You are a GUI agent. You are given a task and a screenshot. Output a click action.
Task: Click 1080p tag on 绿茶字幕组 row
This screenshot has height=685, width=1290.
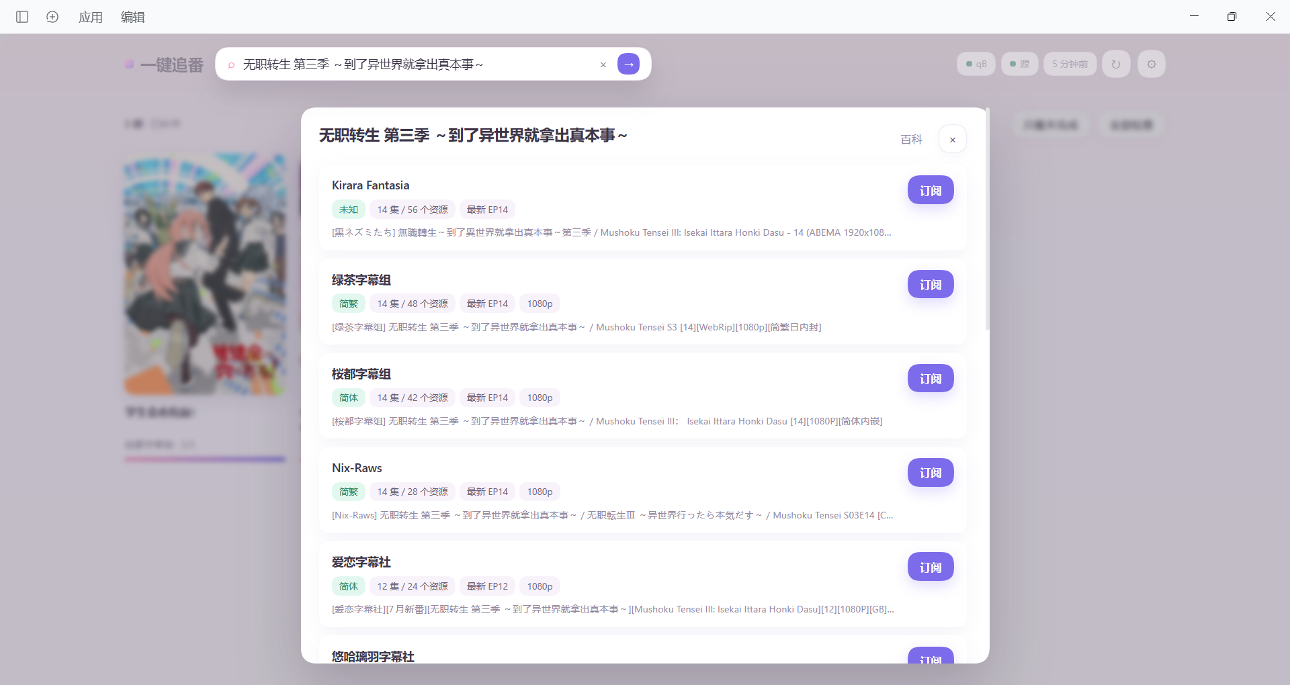pyautogui.click(x=540, y=304)
